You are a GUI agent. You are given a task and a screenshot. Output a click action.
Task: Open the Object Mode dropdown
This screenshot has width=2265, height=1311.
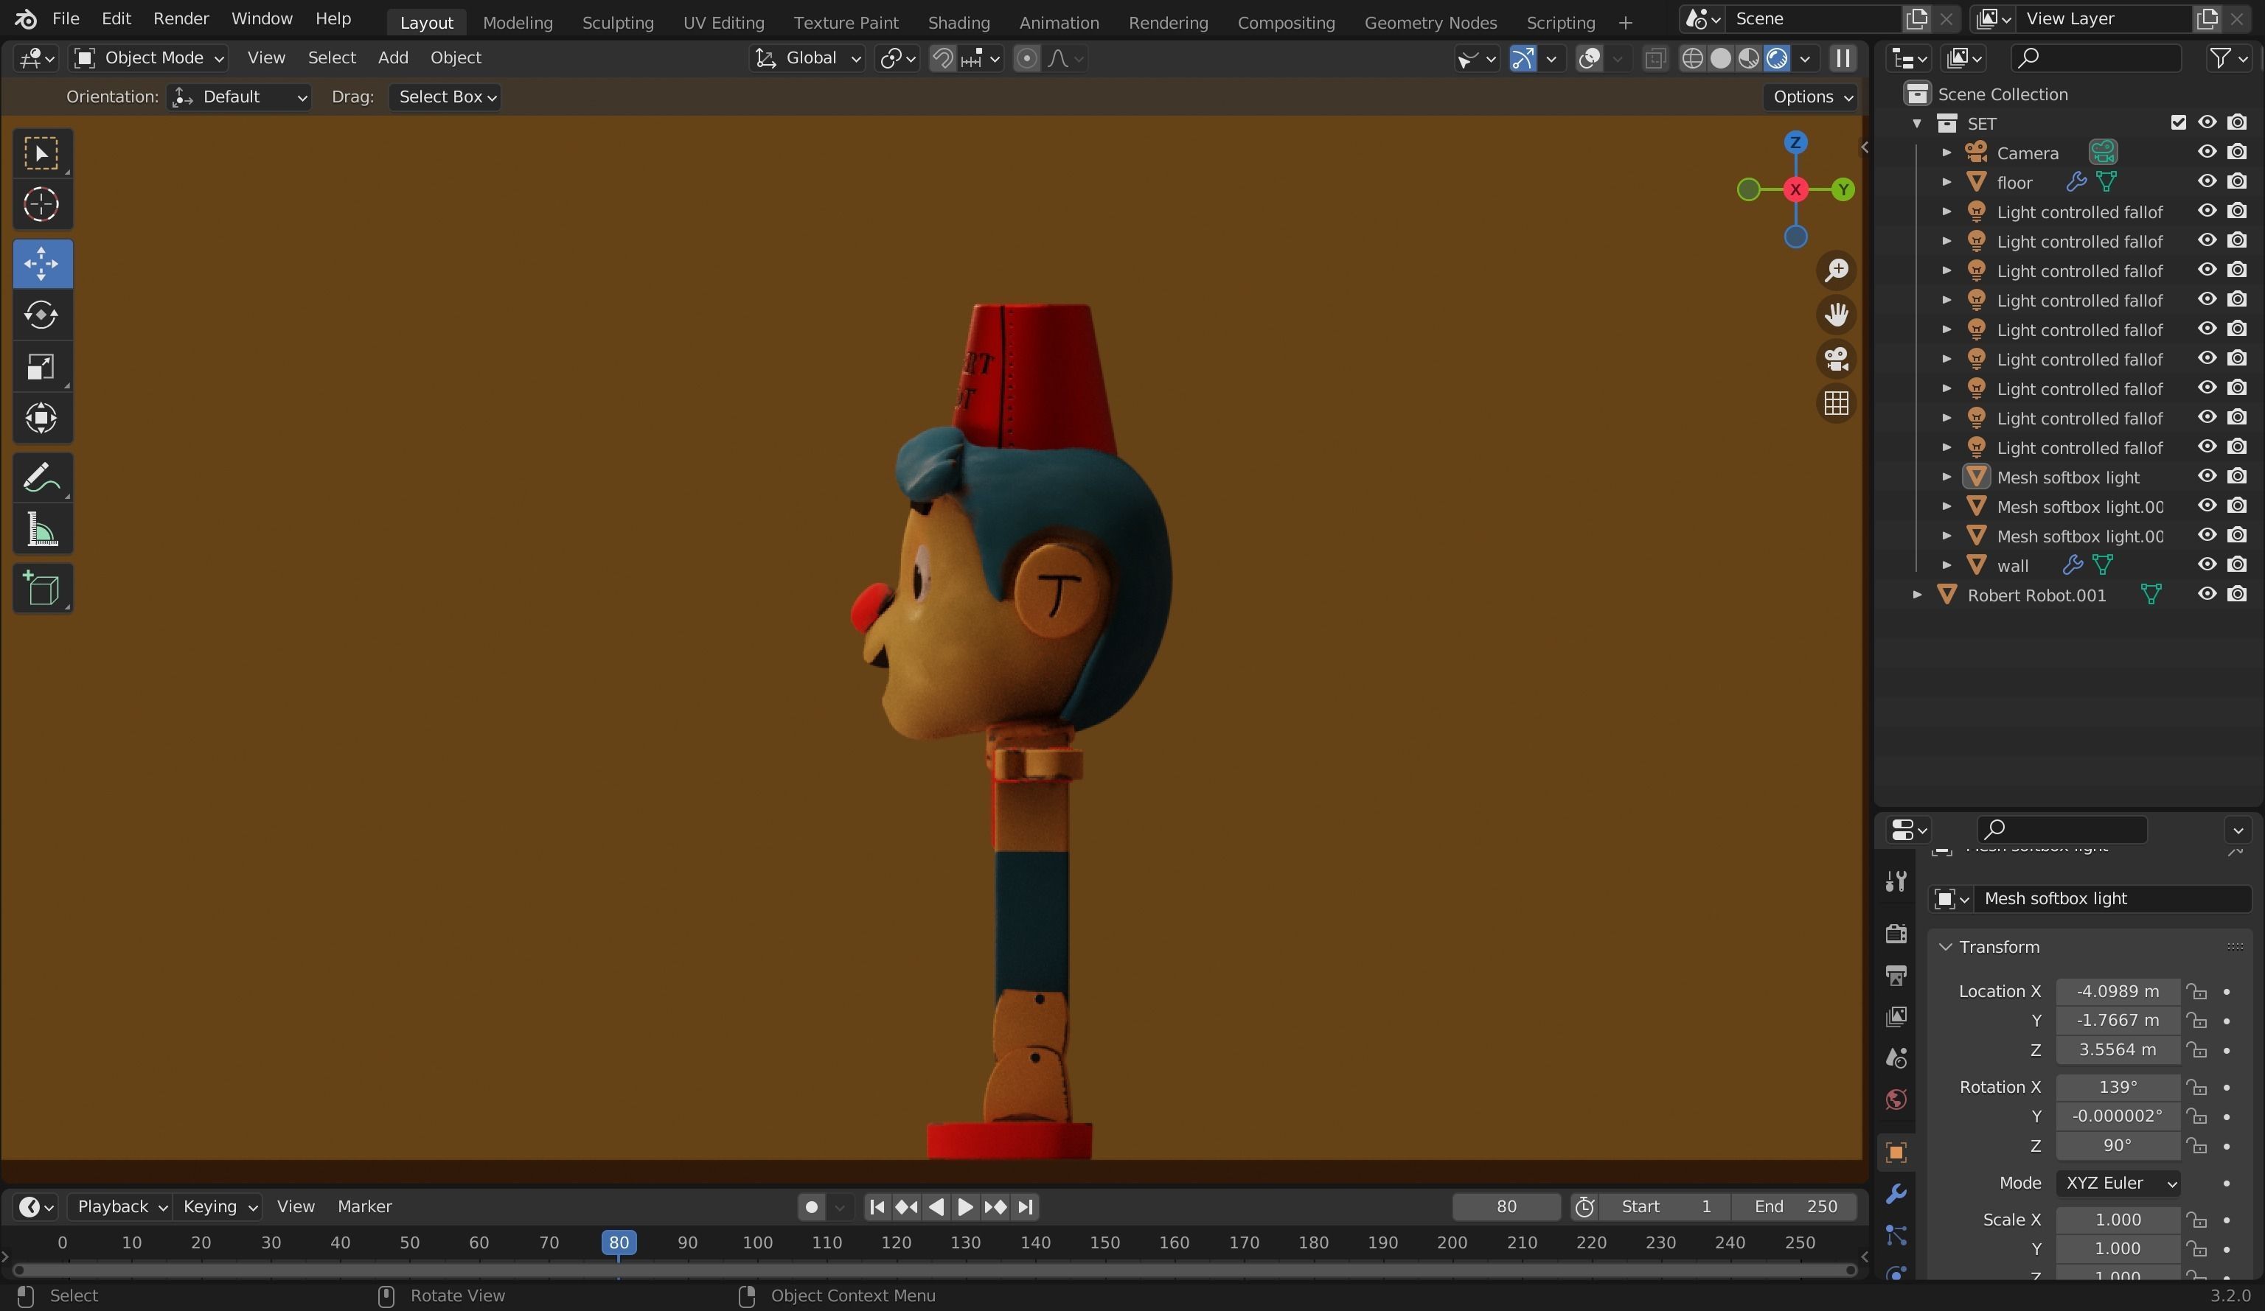148,58
